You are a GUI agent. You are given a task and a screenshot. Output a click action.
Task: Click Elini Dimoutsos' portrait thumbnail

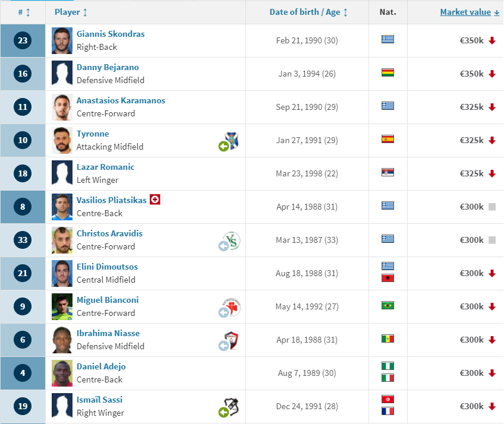pos(62,273)
